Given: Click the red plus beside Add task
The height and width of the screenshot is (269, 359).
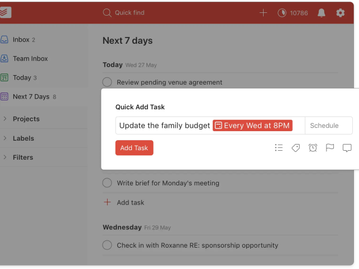Looking at the screenshot, I should [x=107, y=202].
